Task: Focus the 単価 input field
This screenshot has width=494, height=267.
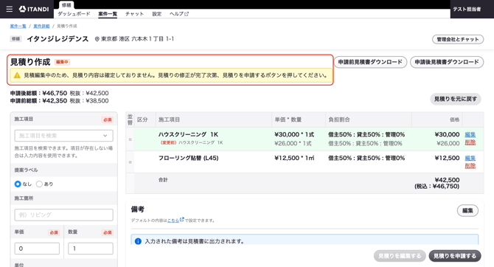Action: tap(37, 249)
